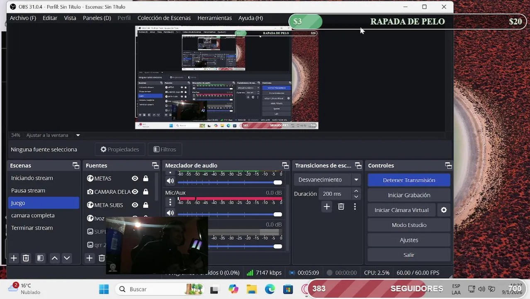Open Ajustes settings
Screen dimensions: 530x299
point(409,240)
